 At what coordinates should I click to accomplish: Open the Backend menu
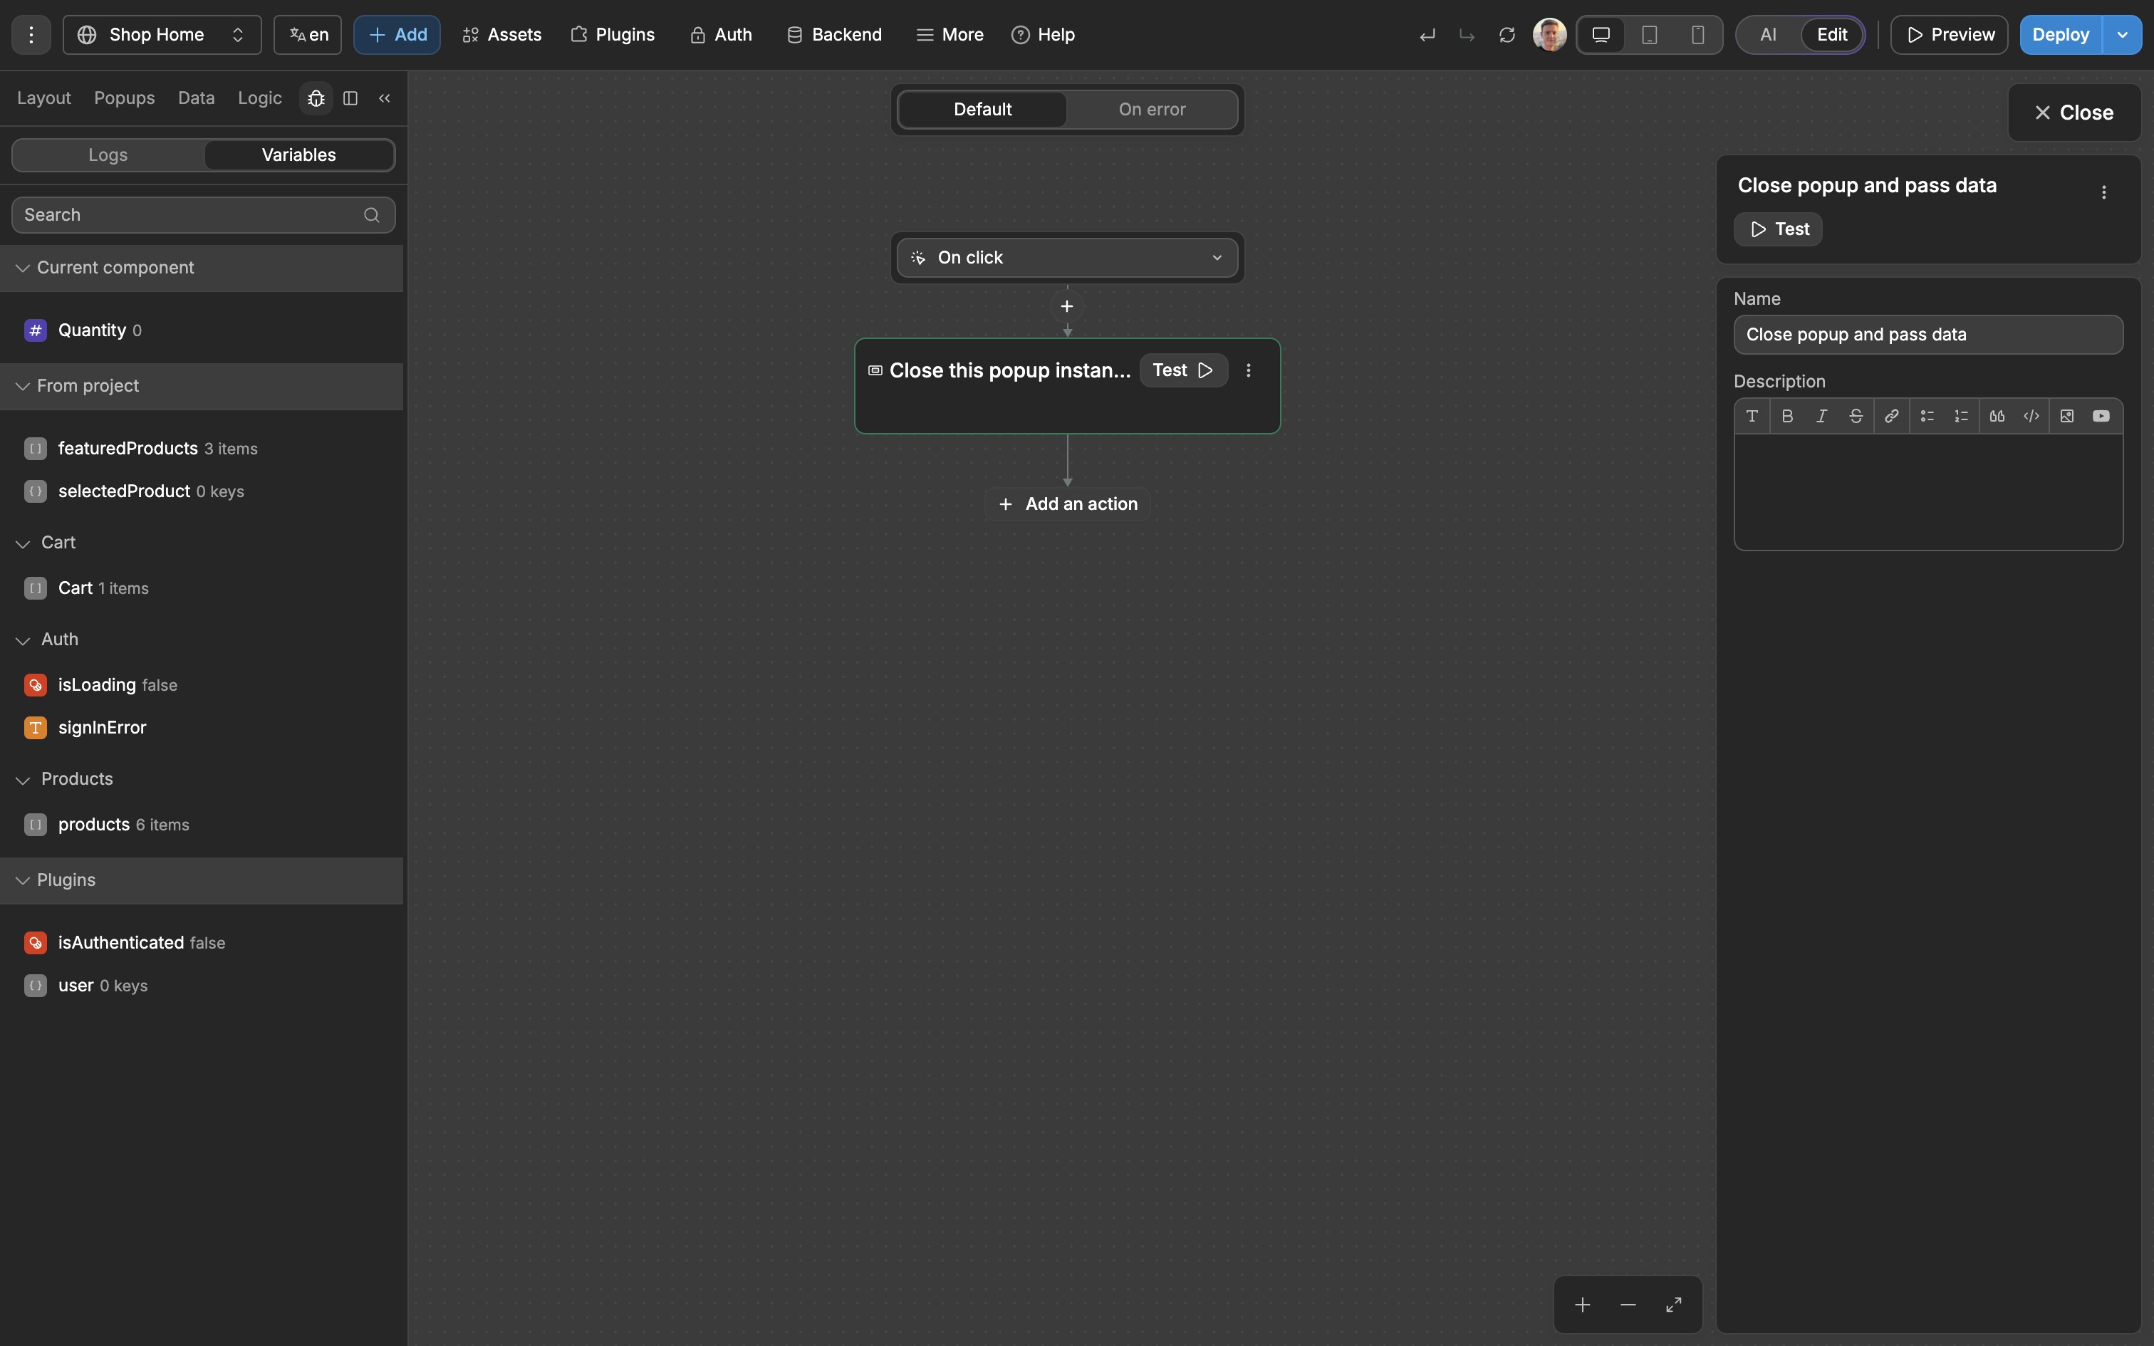834,35
